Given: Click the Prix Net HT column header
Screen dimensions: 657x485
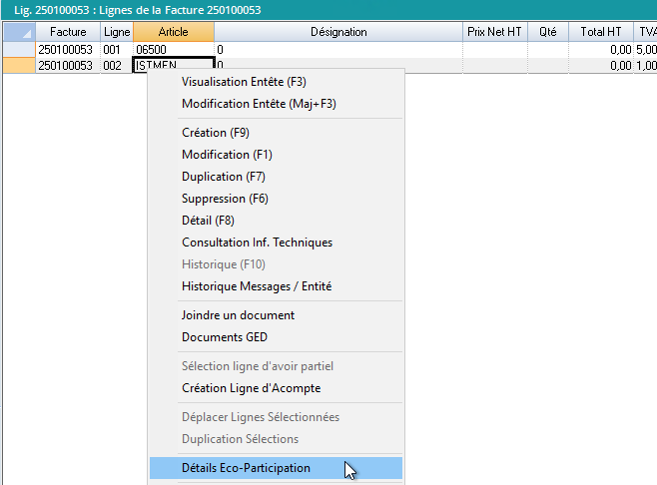Looking at the screenshot, I should pyautogui.click(x=493, y=32).
